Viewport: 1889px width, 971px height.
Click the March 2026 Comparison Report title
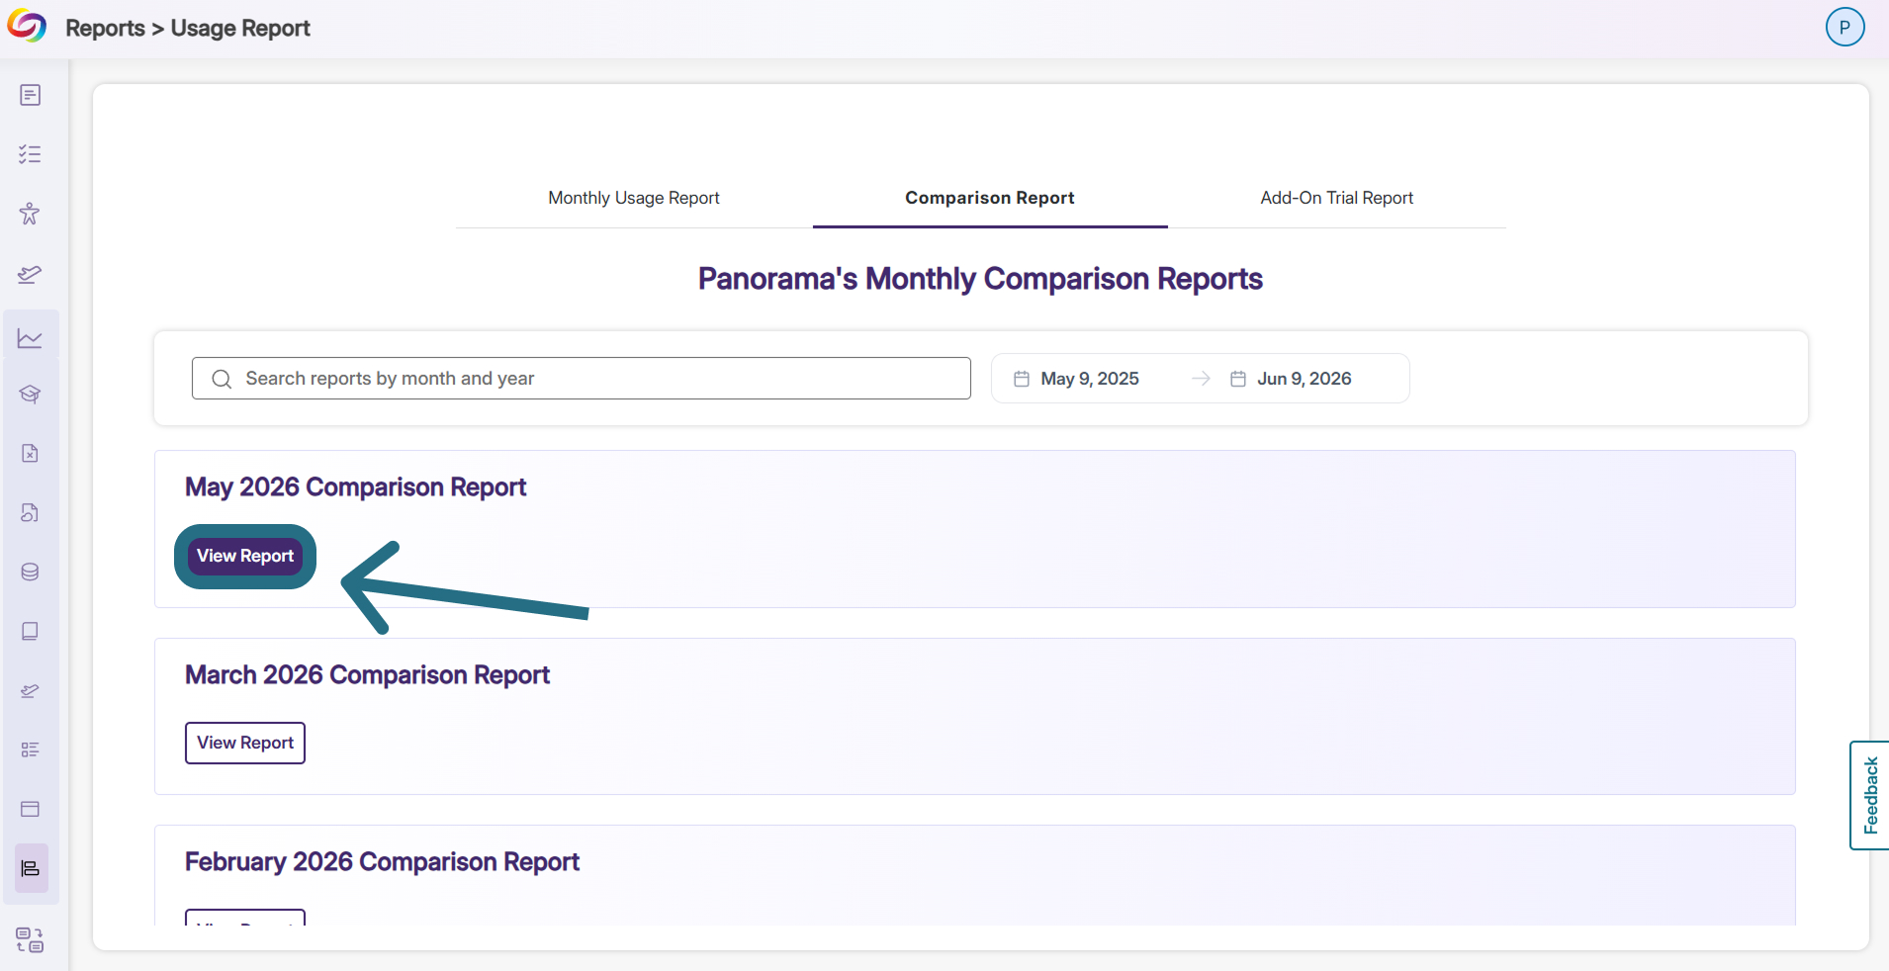point(367,675)
